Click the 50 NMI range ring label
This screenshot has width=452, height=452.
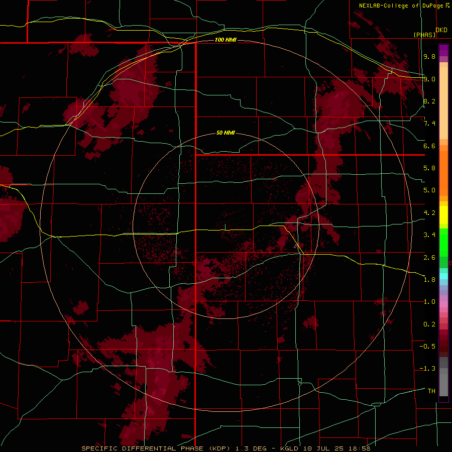coord(225,133)
